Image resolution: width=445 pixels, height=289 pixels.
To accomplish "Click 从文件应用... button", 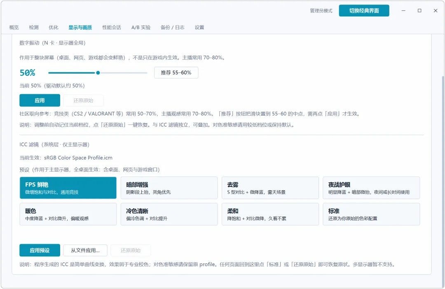I will [85, 250].
